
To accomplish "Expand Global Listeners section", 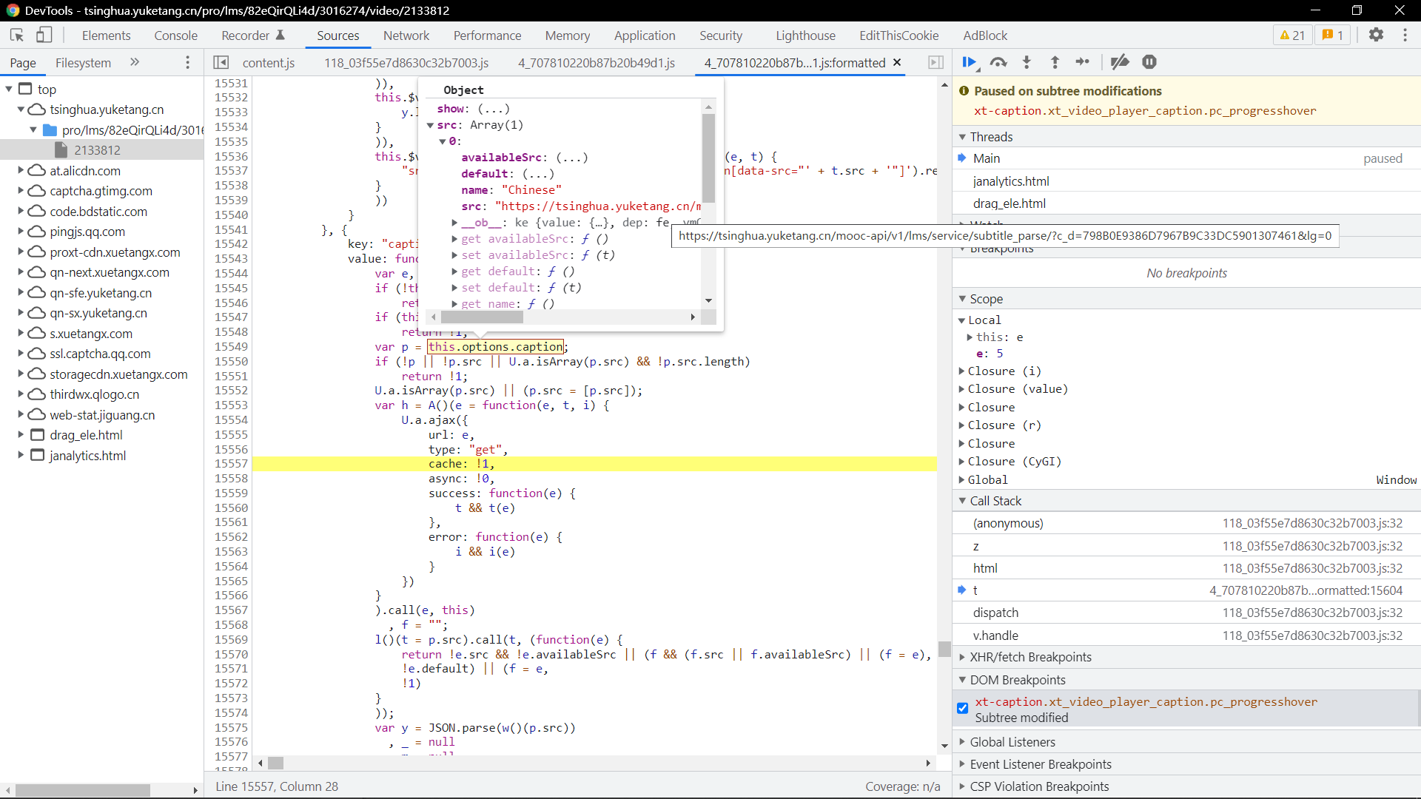I will [1012, 742].
